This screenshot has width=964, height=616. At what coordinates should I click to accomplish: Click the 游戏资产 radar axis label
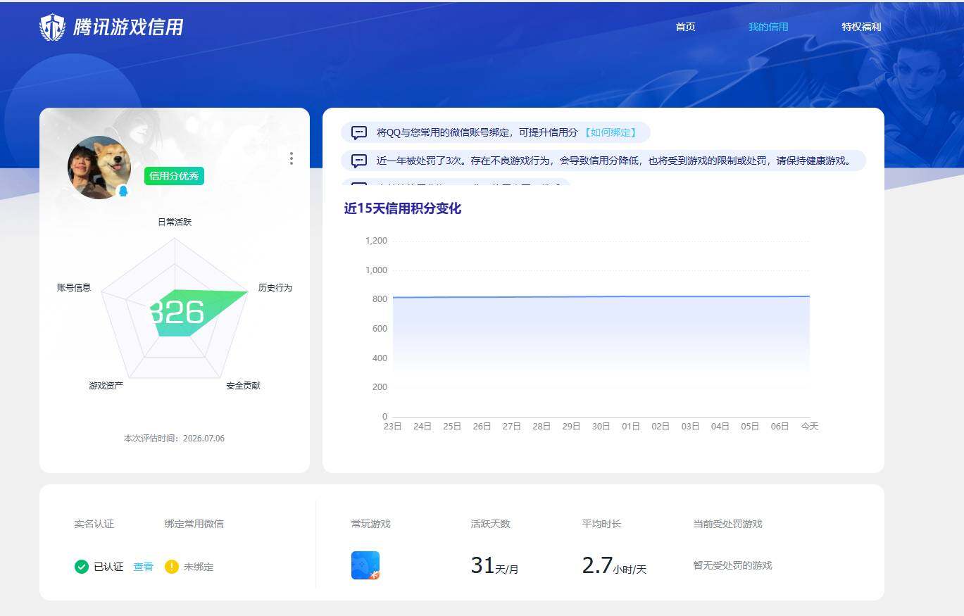[x=106, y=386]
